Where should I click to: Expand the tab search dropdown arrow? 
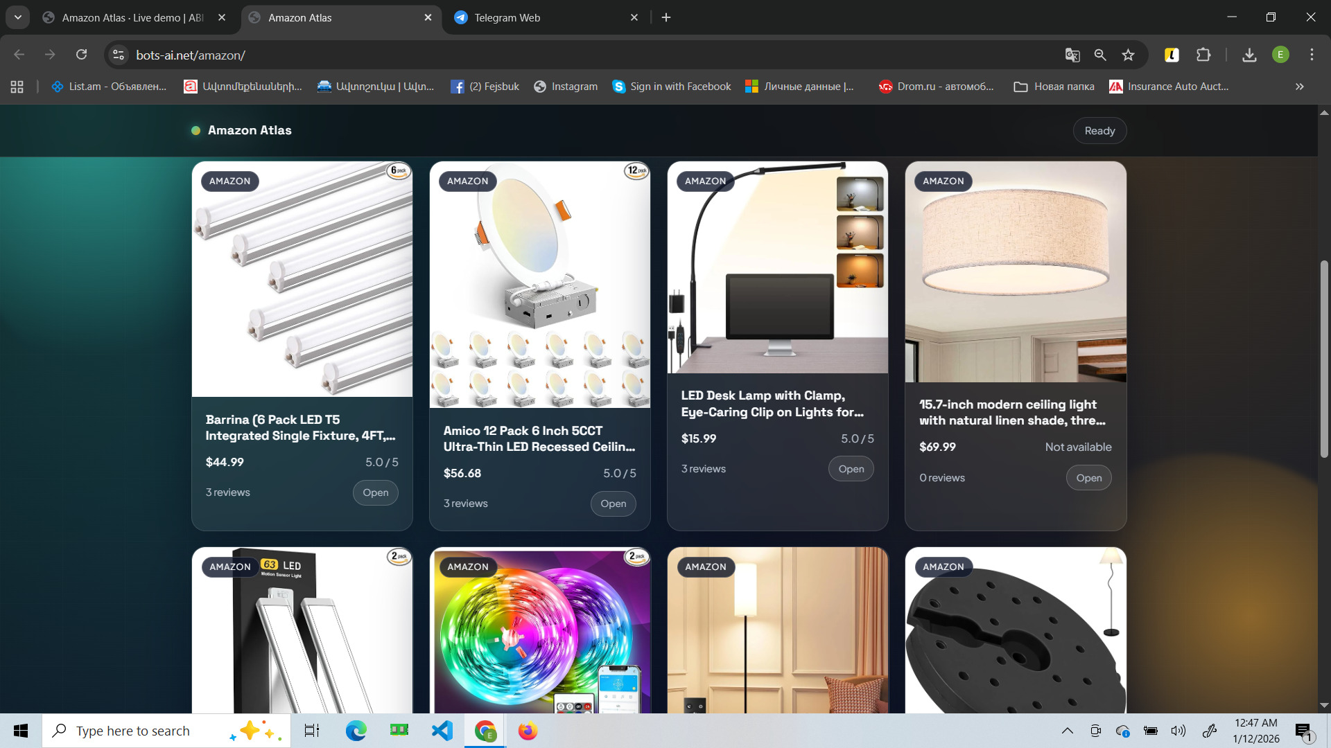18,17
